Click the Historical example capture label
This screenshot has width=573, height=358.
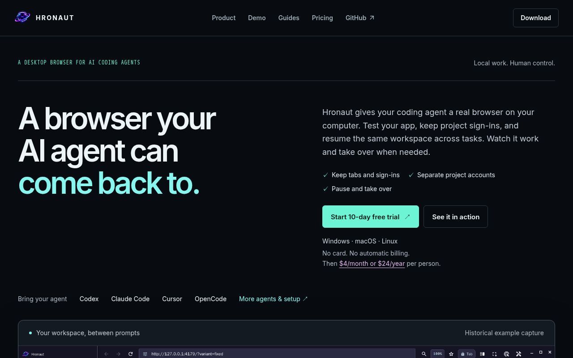pyautogui.click(x=504, y=333)
